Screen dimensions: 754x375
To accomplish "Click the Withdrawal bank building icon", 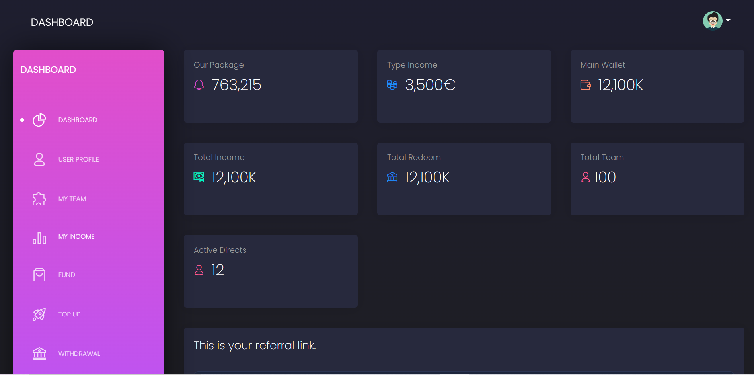I will point(39,354).
